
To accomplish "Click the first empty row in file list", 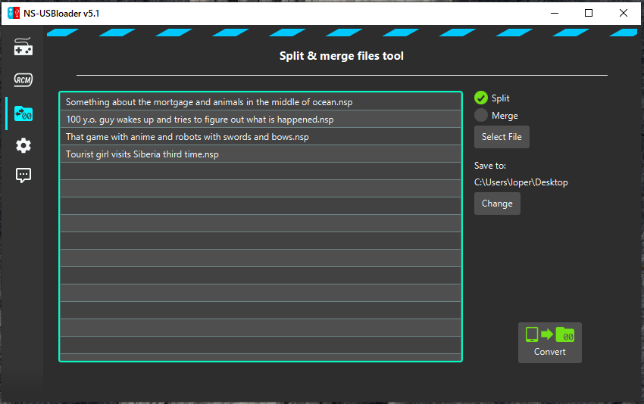I will coord(260,172).
